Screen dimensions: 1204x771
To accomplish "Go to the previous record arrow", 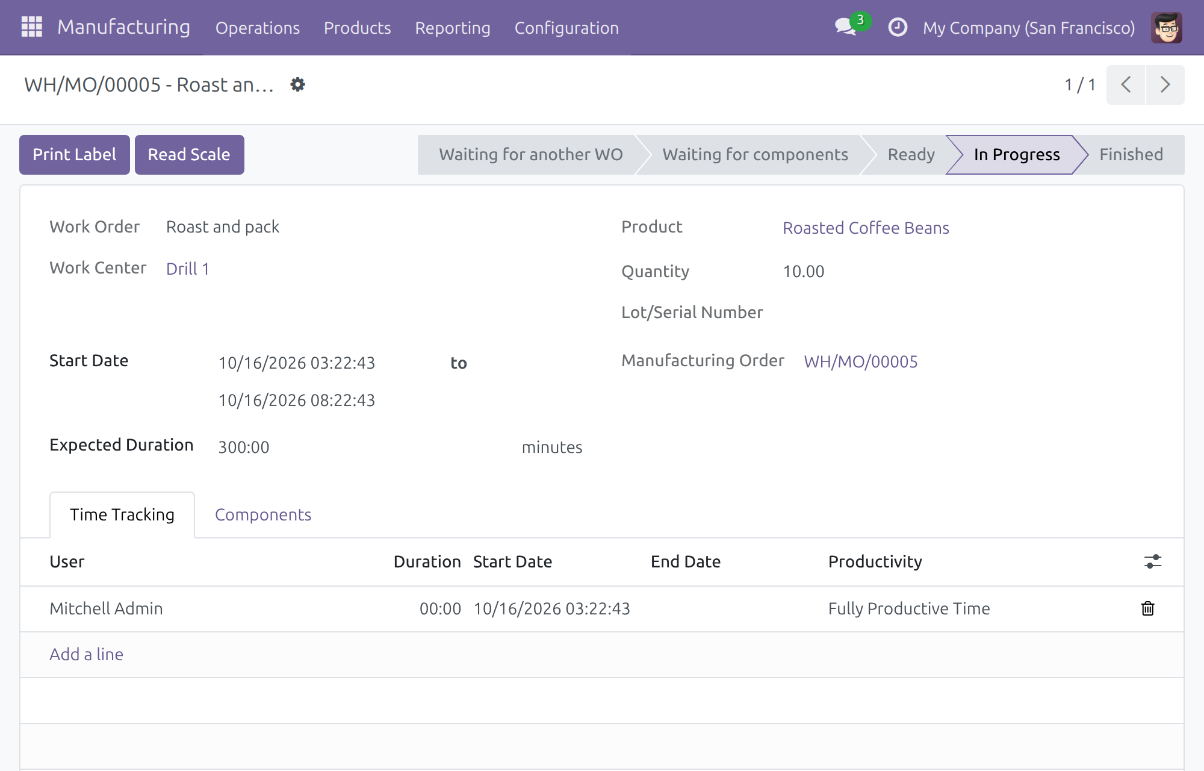I will [x=1126, y=85].
